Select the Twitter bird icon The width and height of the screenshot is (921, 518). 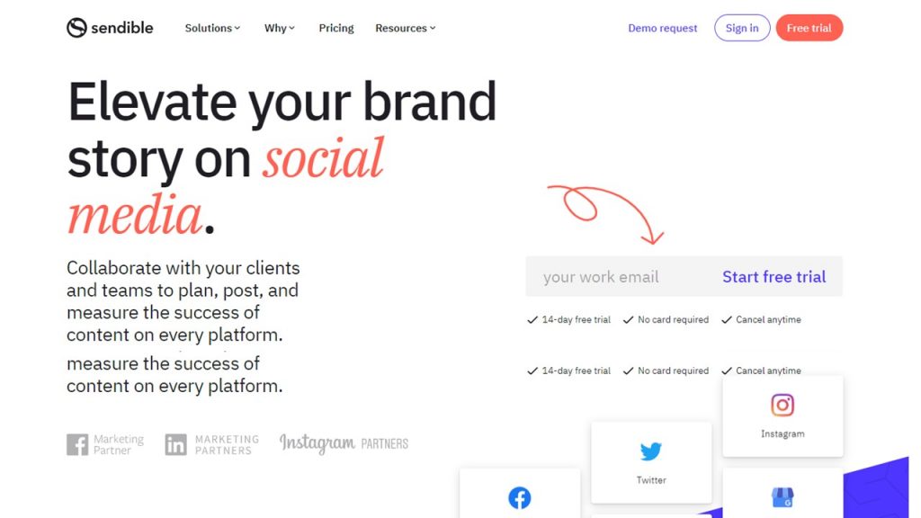[x=651, y=451]
